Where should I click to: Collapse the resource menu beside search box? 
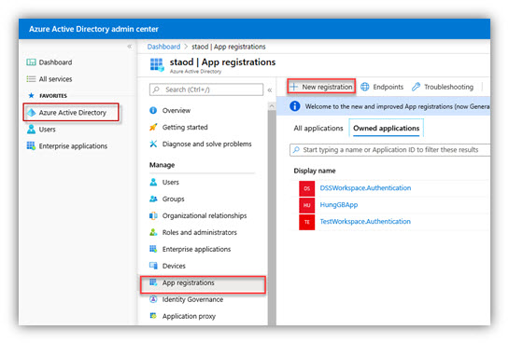(269, 90)
